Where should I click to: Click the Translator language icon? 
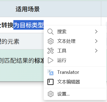pyautogui.click(x=50, y=72)
